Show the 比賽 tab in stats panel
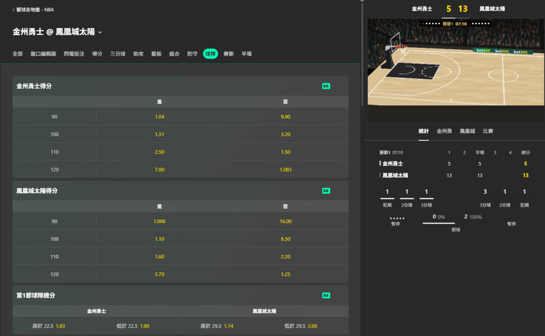Image resolution: width=545 pixels, height=336 pixels. 488,131
